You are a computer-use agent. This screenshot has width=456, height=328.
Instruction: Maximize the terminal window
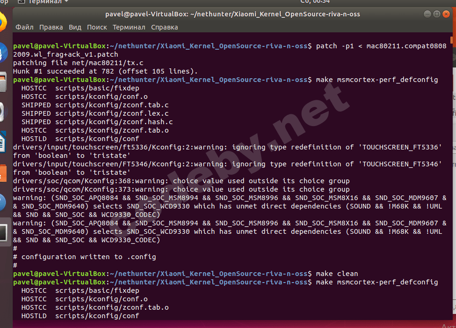436,14
